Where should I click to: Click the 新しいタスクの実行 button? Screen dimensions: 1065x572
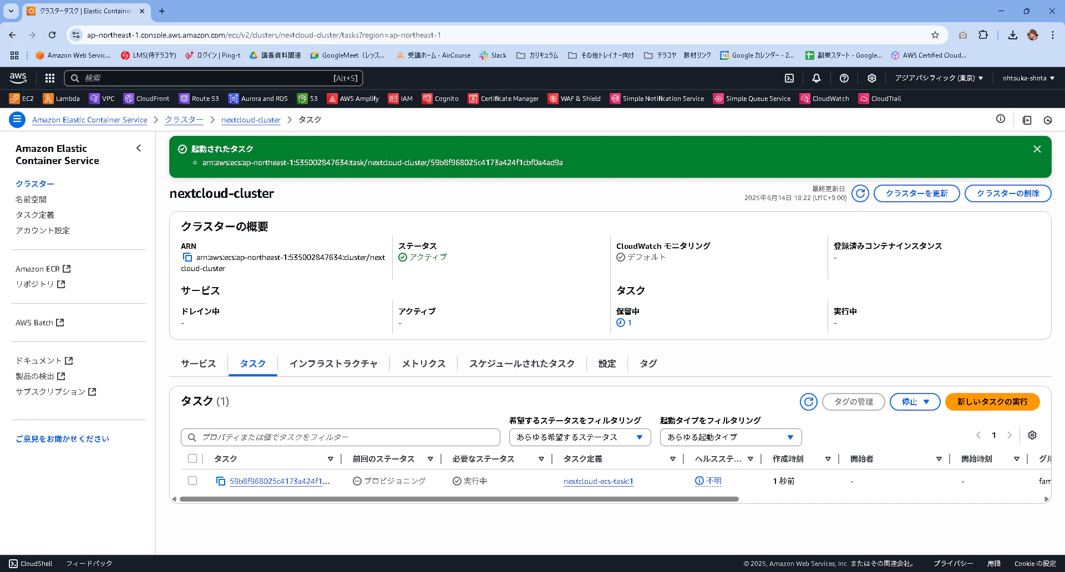point(992,402)
